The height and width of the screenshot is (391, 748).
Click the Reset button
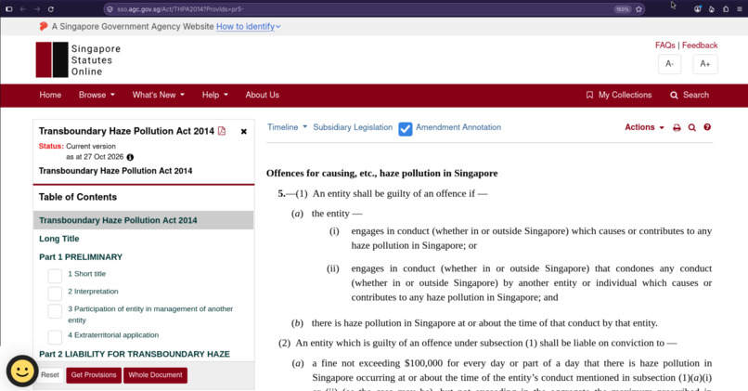50,375
